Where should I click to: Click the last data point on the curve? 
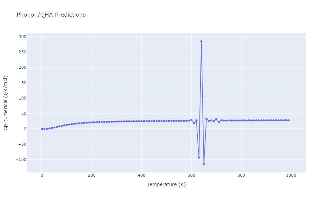tap(288, 120)
